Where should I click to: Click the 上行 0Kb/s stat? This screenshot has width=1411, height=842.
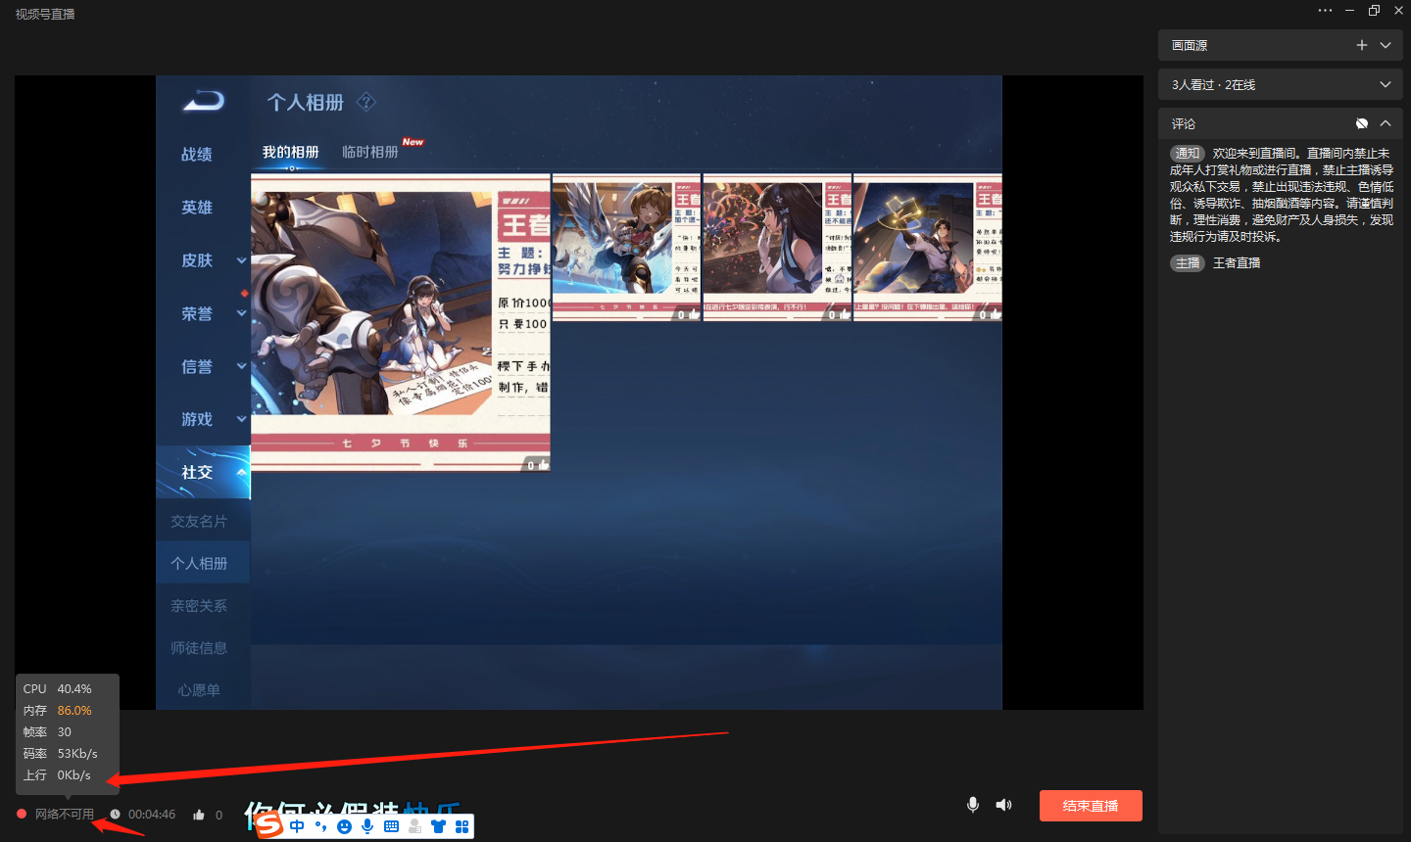point(57,775)
